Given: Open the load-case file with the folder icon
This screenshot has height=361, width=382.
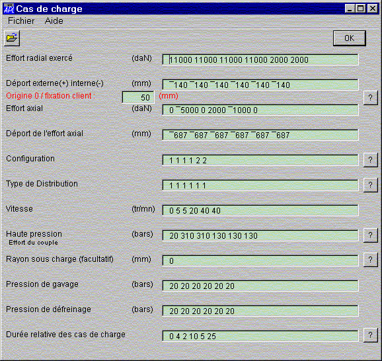Looking at the screenshot, I should tap(12, 38).
